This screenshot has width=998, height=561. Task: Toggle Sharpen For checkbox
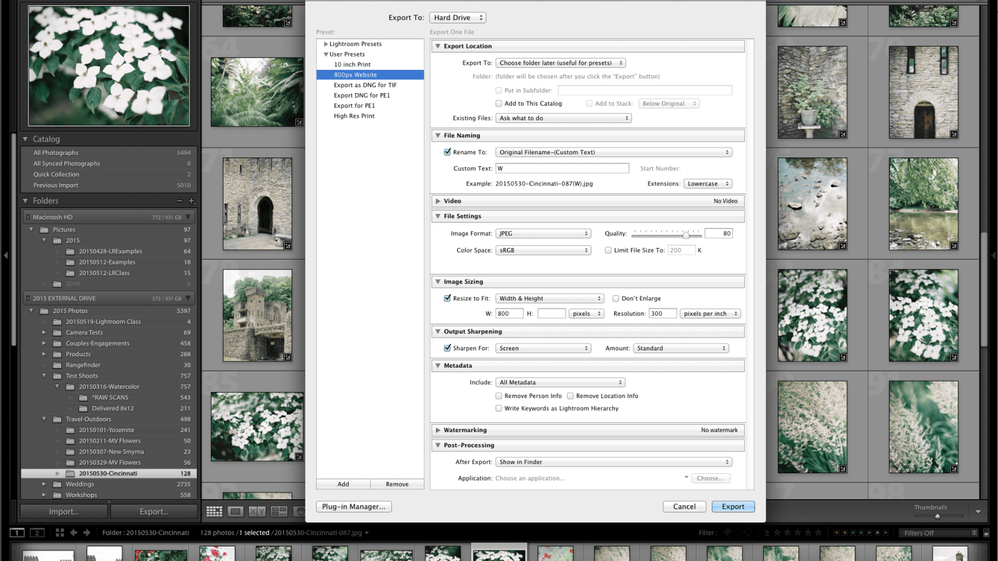(447, 348)
